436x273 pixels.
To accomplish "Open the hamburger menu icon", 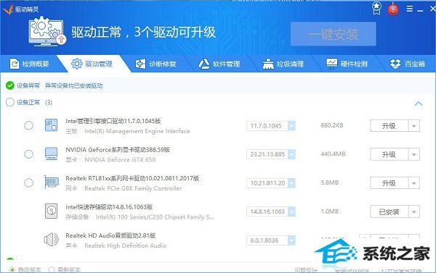I will coord(409,9).
